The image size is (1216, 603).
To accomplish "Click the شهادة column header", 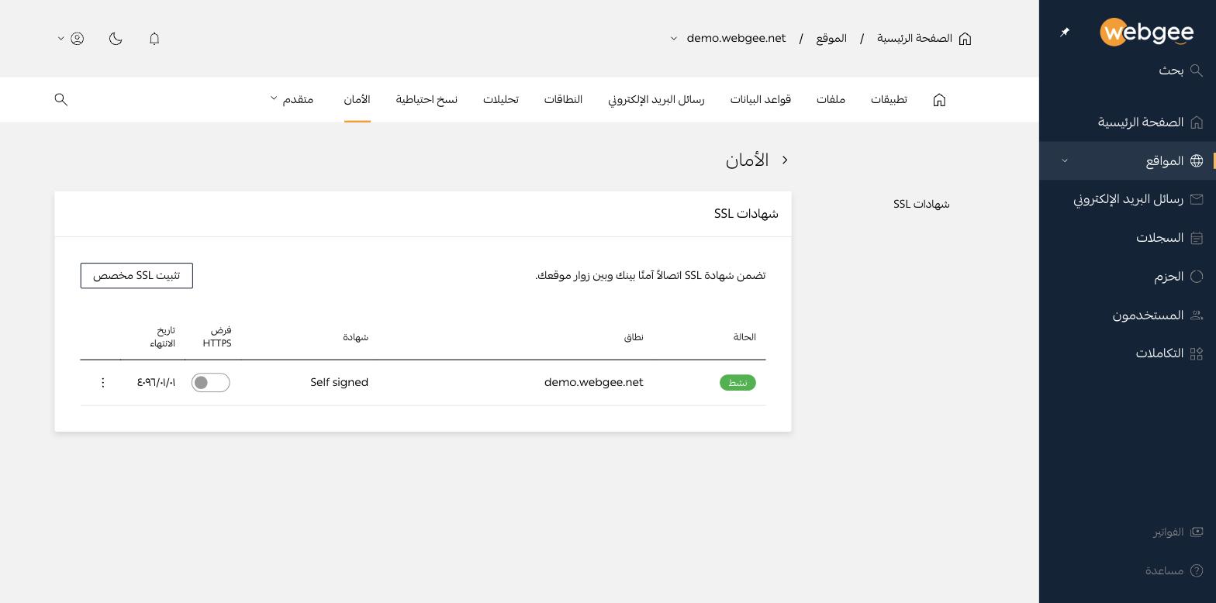I will coord(355,337).
